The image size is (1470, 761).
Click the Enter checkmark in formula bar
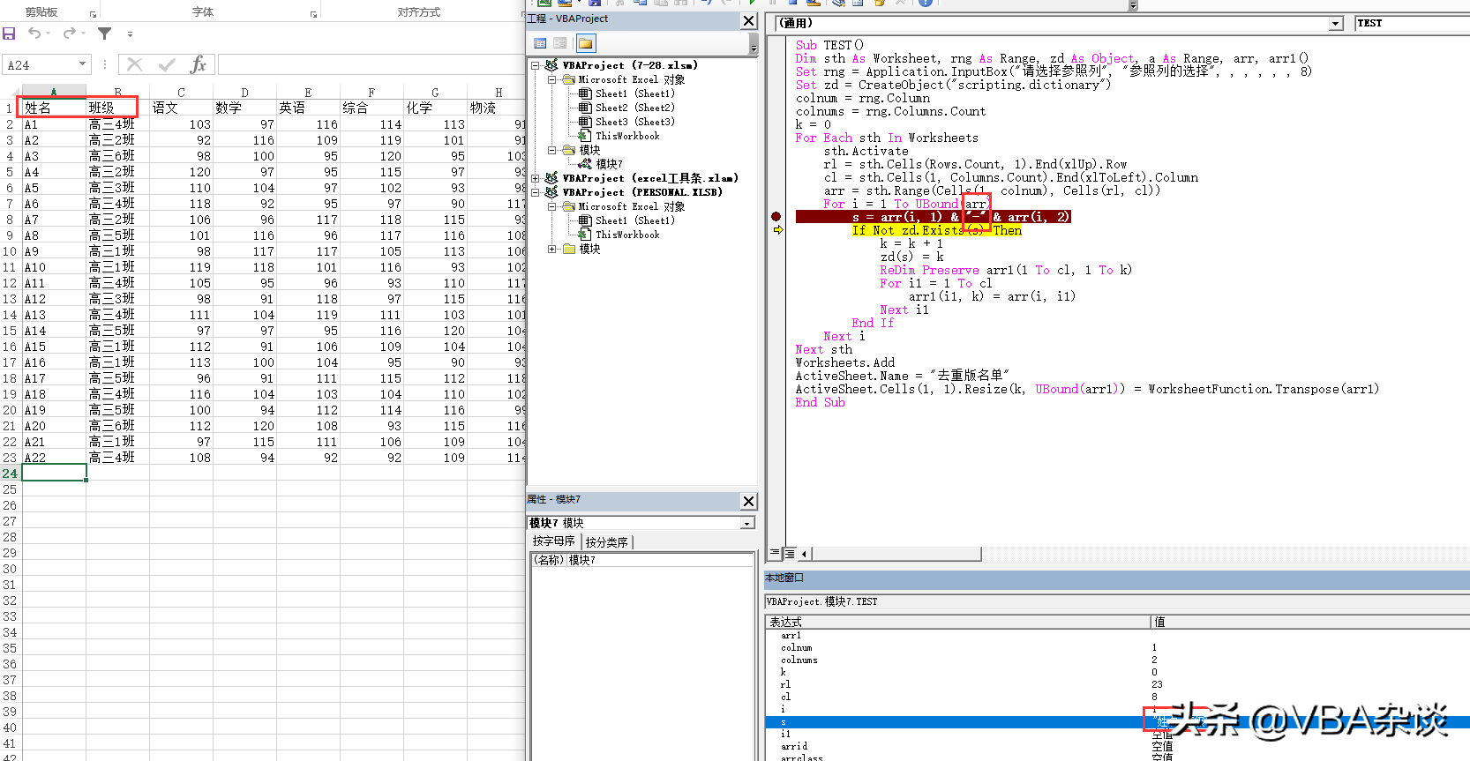tap(166, 64)
